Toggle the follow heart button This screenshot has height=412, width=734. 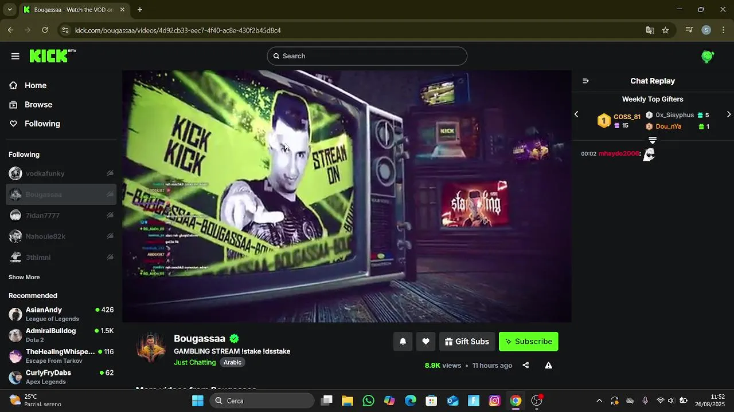425,342
